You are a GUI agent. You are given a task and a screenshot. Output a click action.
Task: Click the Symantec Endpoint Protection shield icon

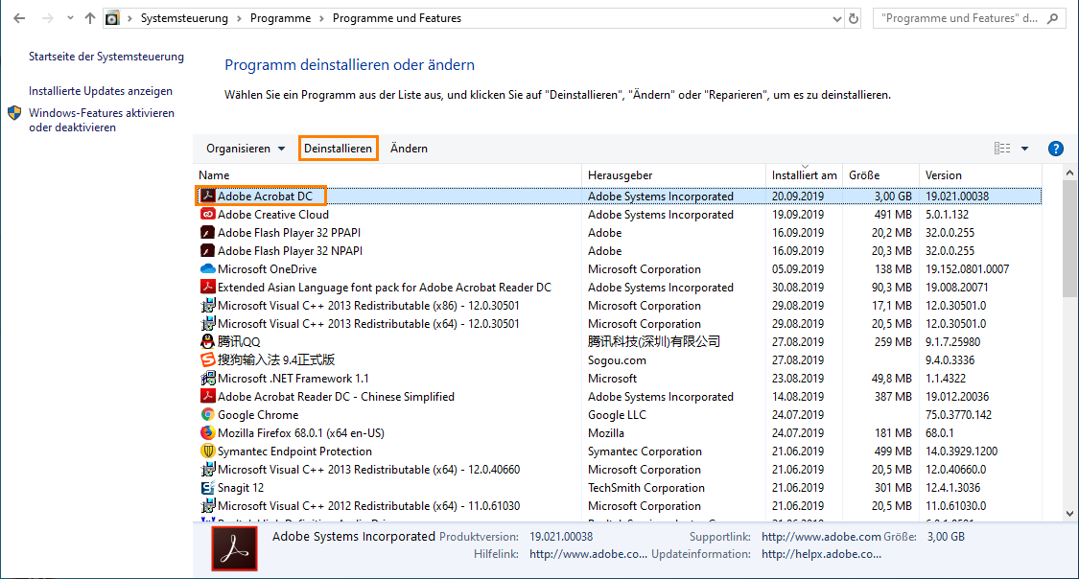(208, 452)
